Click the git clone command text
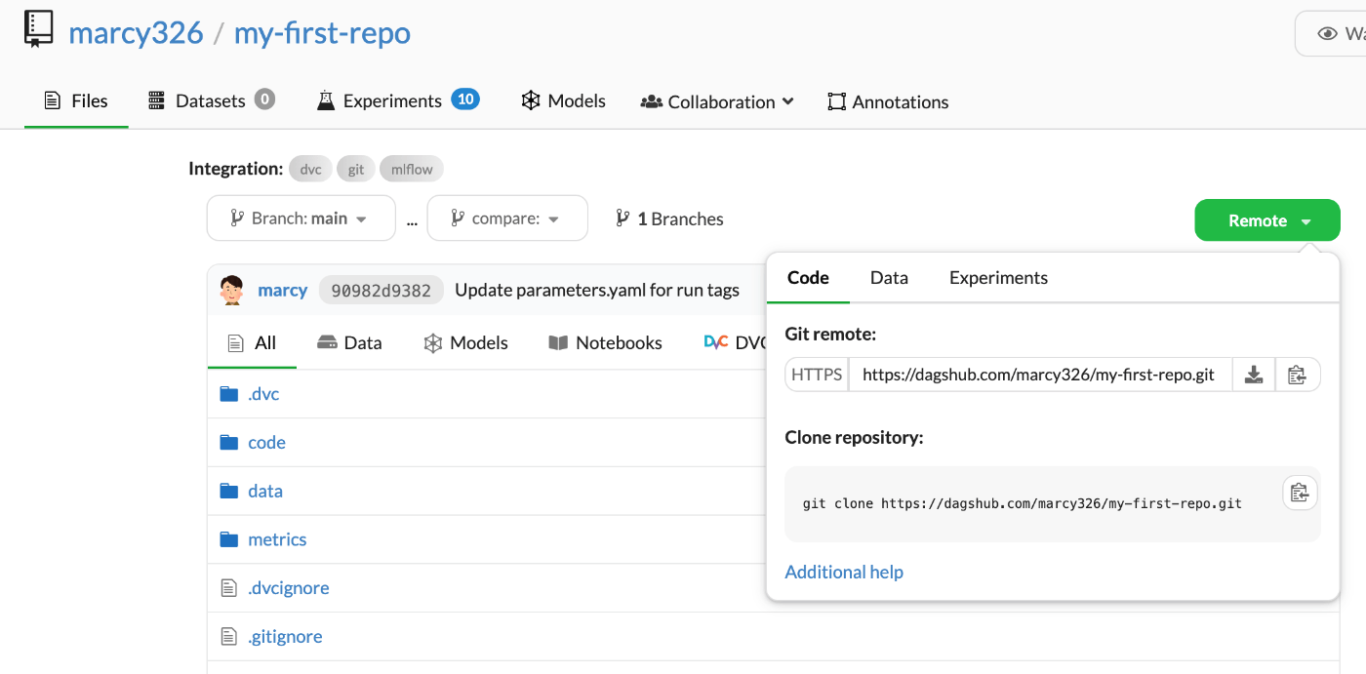Image resolution: width=1366 pixels, height=674 pixels. (x=1023, y=504)
